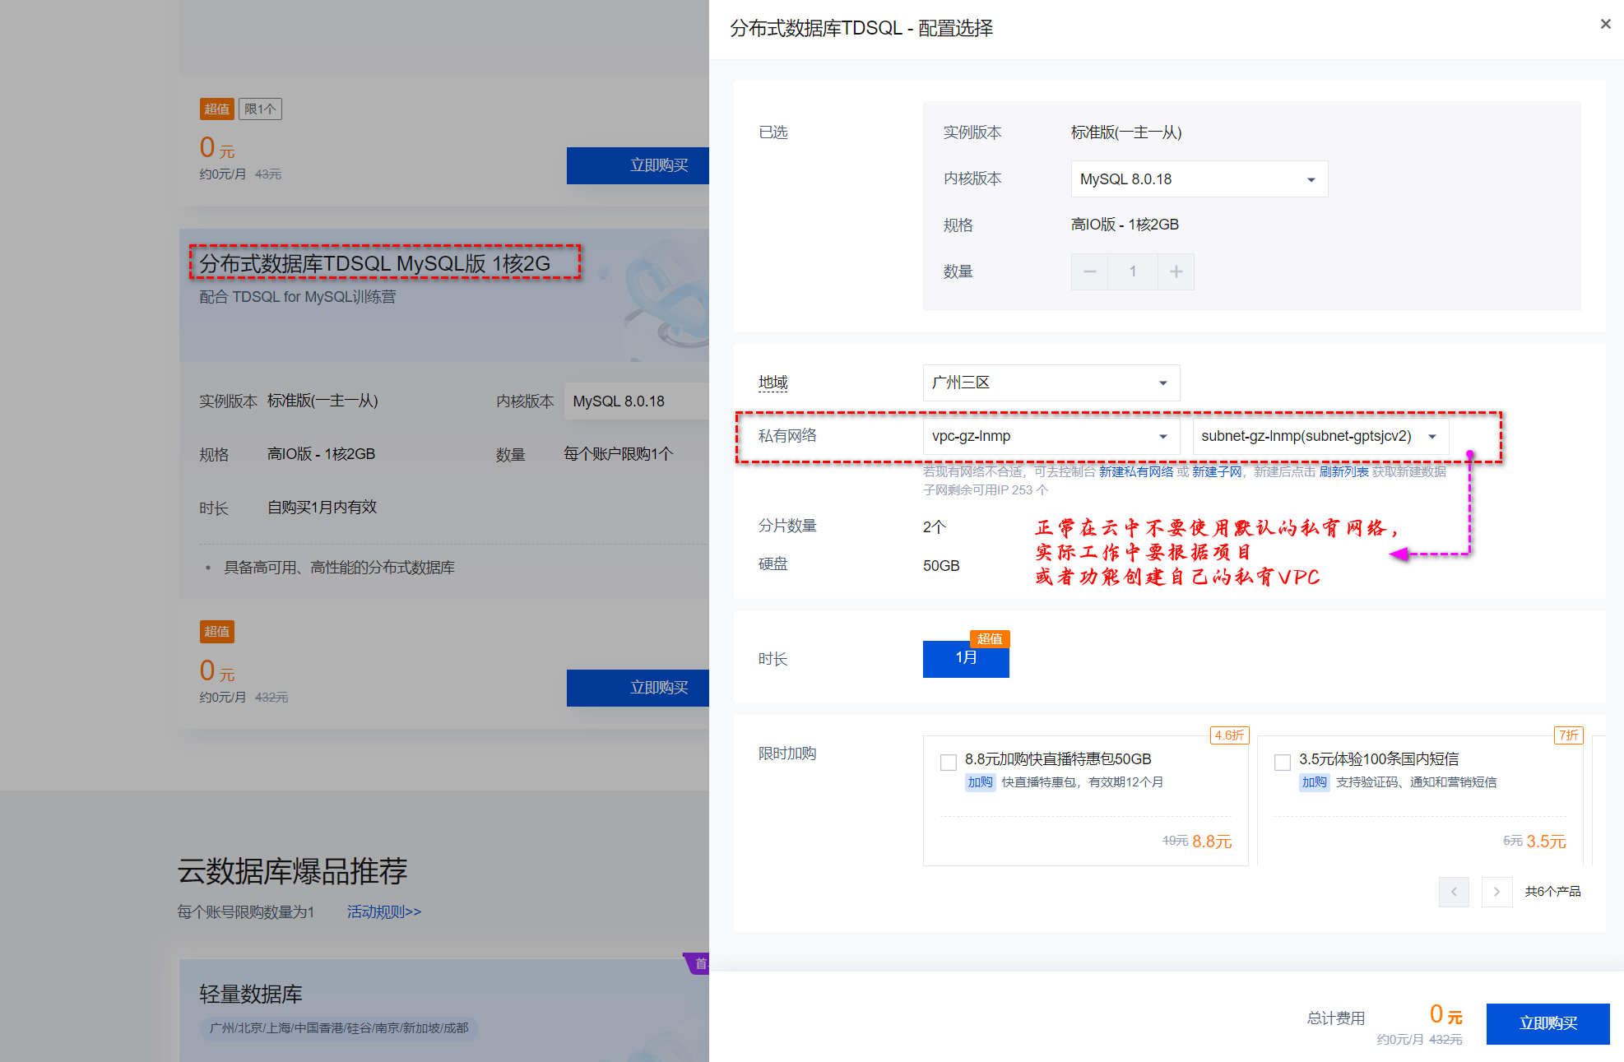
Task: Expand the 广州三区 region dropdown
Action: coord(1051,383)
